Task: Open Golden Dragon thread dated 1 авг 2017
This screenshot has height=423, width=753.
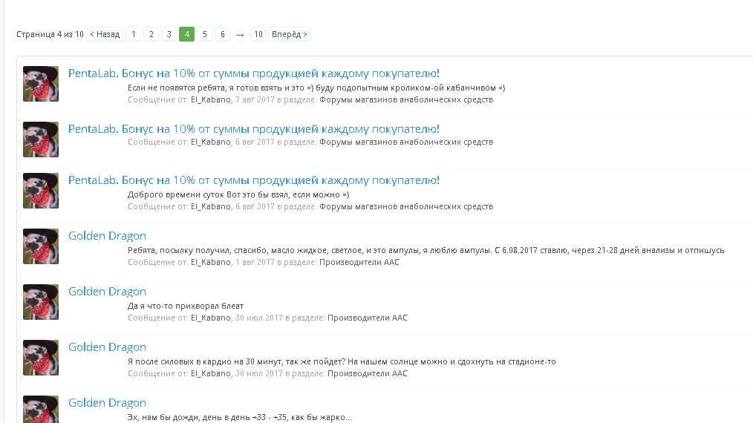Action: [x=107, y=236]
